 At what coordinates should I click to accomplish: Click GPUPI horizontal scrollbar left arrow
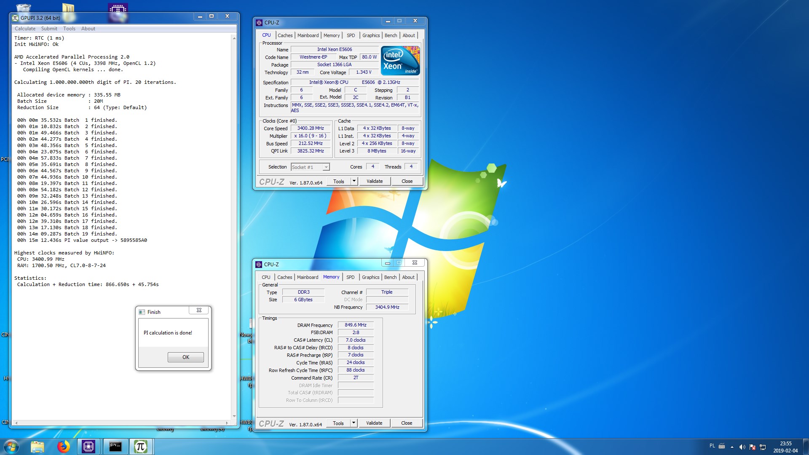16,423
